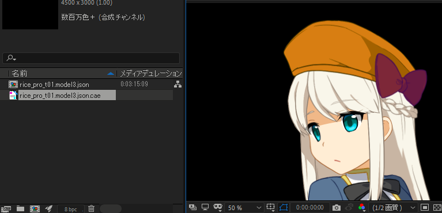Delete selected item with trash icon
The height and width of the screenshot is (213, 442).
(91, 209)
